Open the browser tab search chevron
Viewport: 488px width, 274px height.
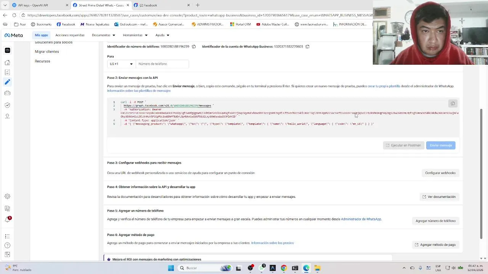click(5, 5)
